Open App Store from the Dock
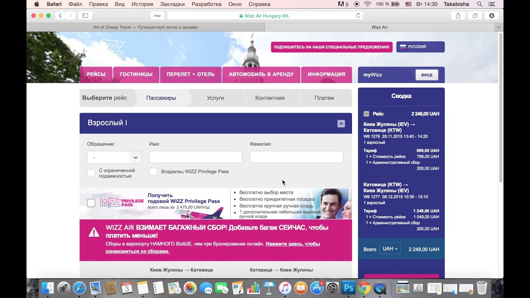The image size is (530, 298). tap(316, 288)
